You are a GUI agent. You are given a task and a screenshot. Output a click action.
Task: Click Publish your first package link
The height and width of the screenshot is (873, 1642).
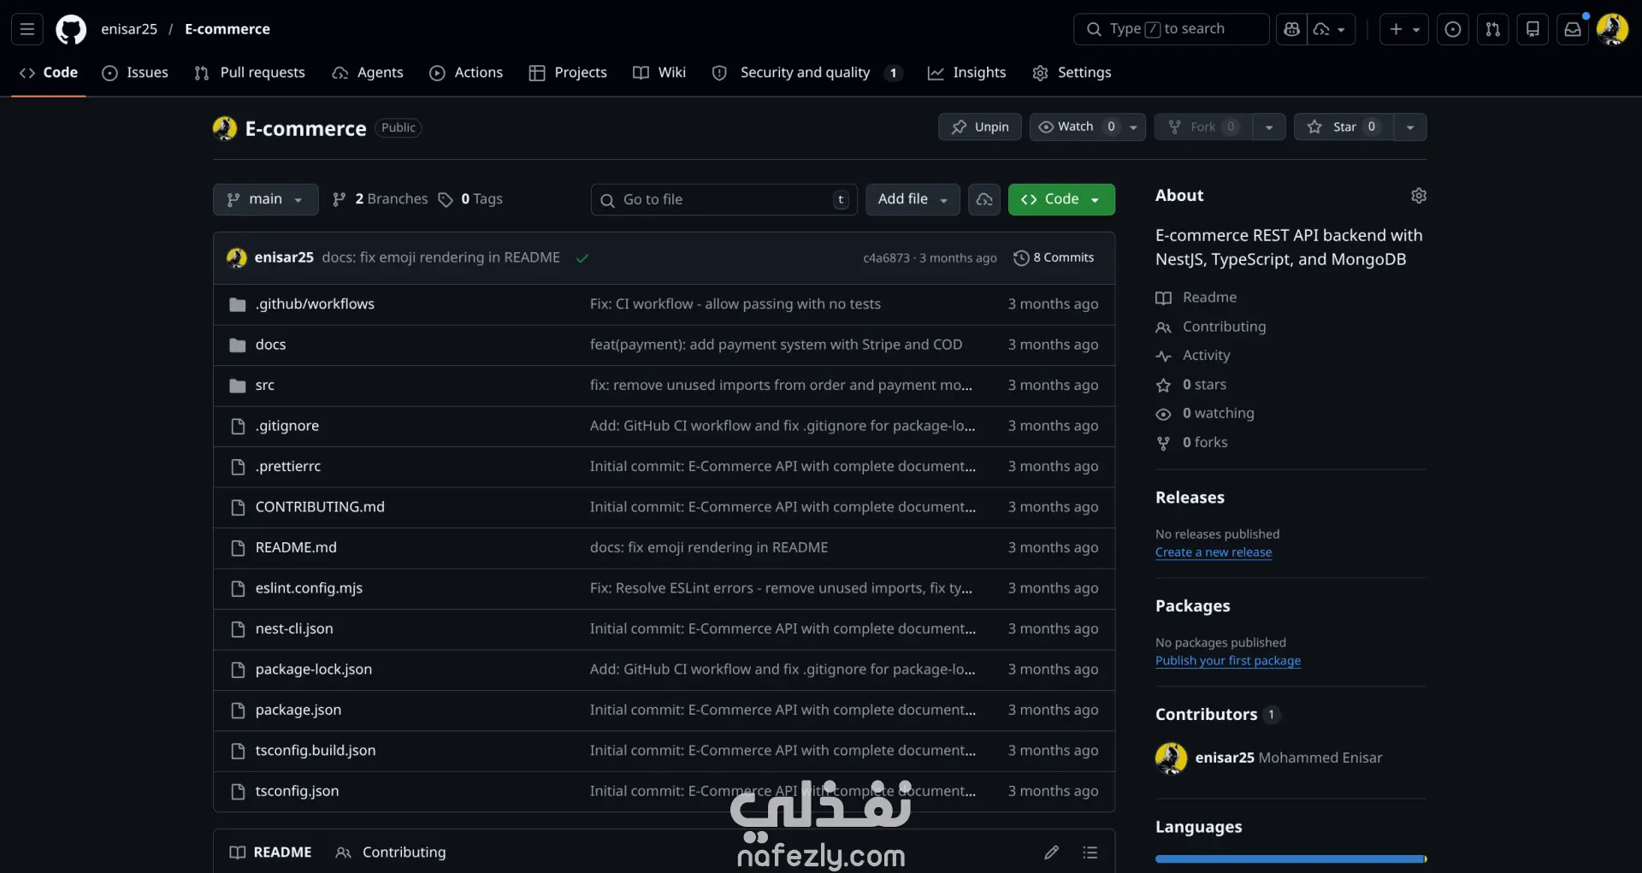pyautogui.click(x=1228, y=661)
